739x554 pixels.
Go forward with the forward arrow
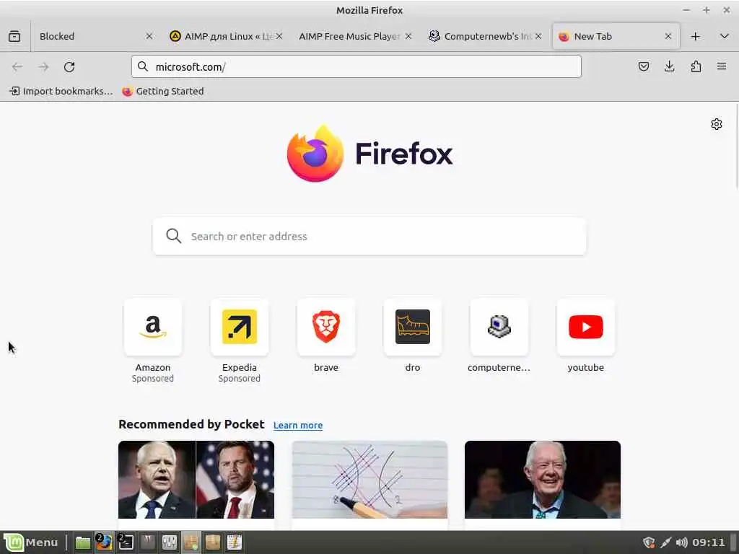pyautogui.click(x=43, y=67)
